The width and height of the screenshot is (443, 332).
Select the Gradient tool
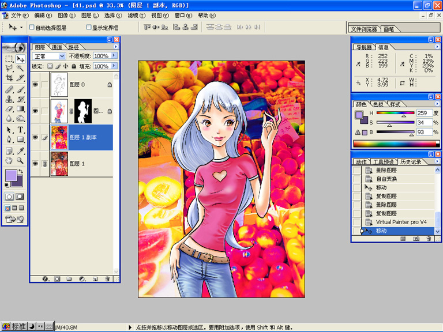click(20, 109)
